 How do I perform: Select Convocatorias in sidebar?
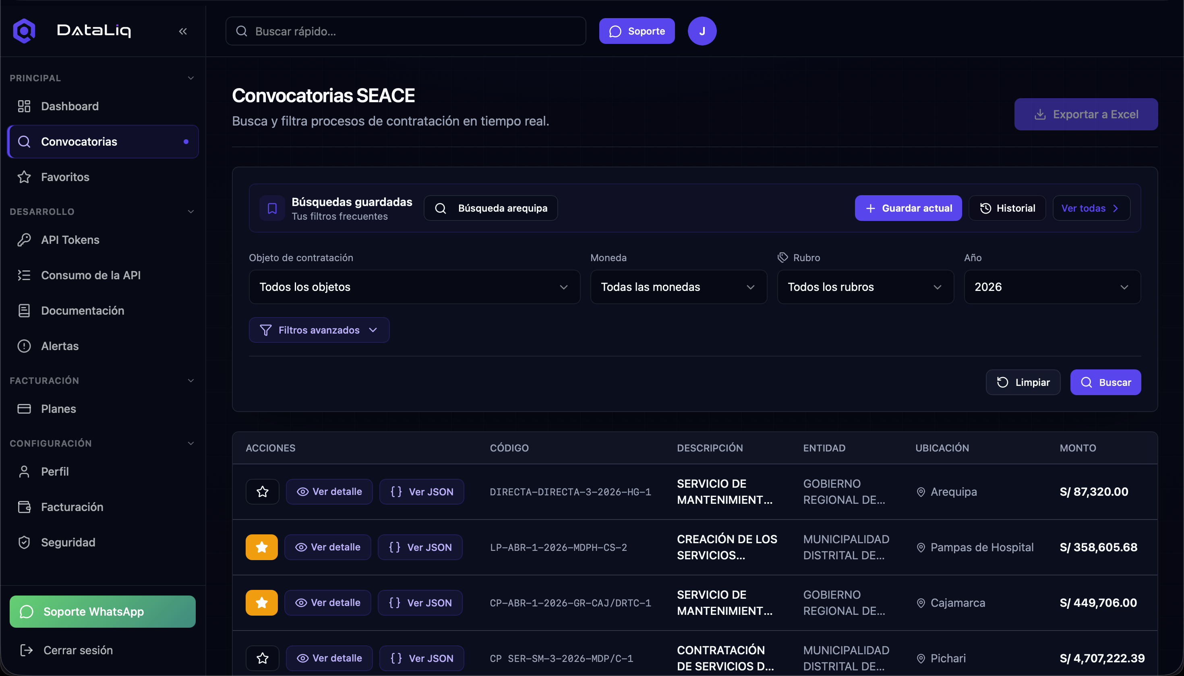point(103,142)
